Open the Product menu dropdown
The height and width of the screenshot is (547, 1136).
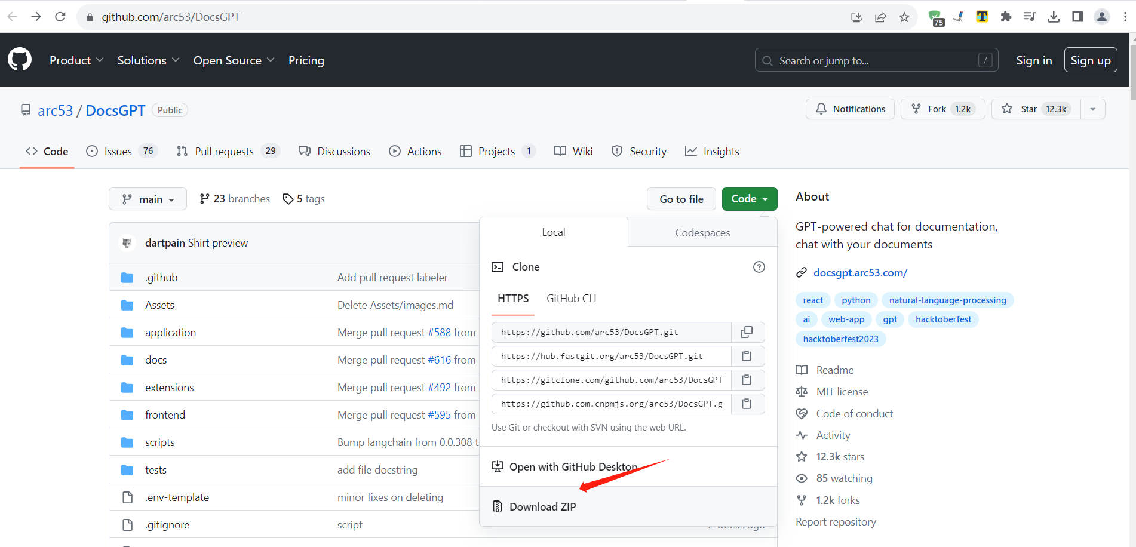pos(76,60)
